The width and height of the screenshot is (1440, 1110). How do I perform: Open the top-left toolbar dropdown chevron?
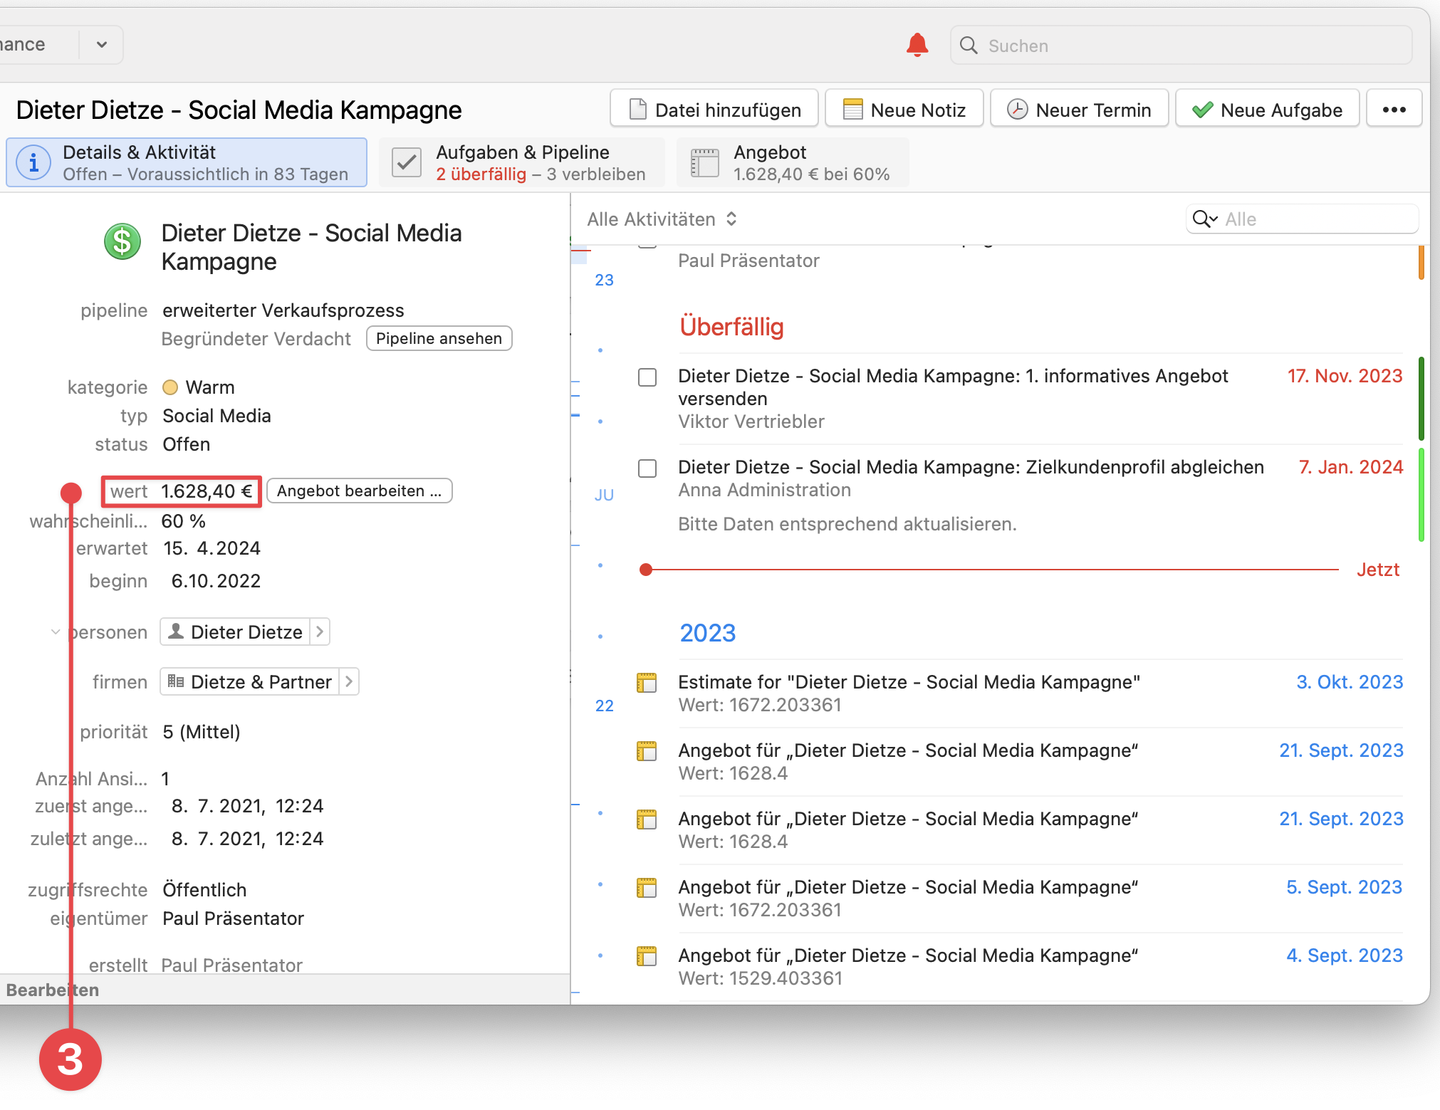point(102,45)
